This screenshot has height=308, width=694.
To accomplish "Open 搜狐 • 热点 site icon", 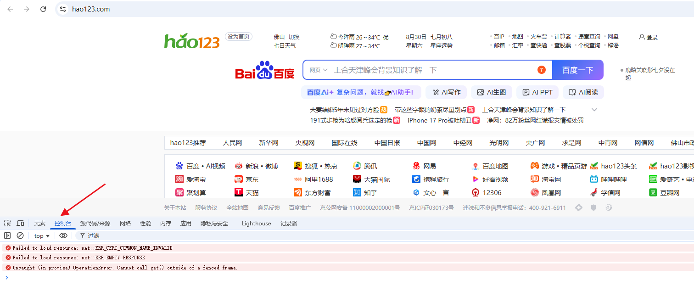I will (x=298, y=166).
